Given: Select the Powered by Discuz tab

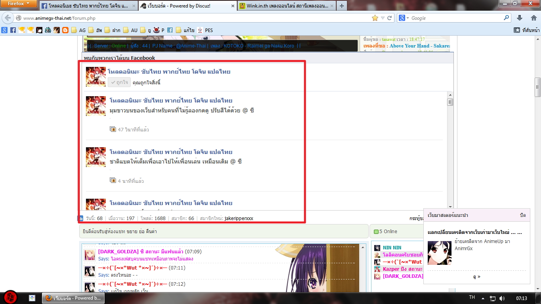Looking at the screenshot, I should coord(188,6).
